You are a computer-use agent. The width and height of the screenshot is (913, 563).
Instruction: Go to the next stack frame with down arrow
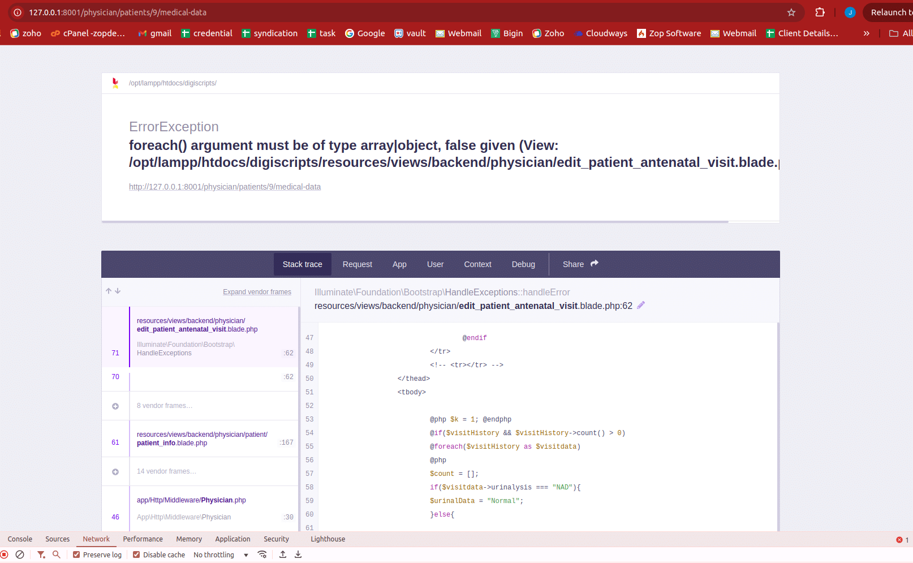tap(118, 291)
